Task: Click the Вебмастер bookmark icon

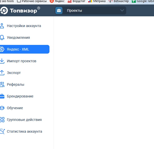Action: tap(111, 1)
